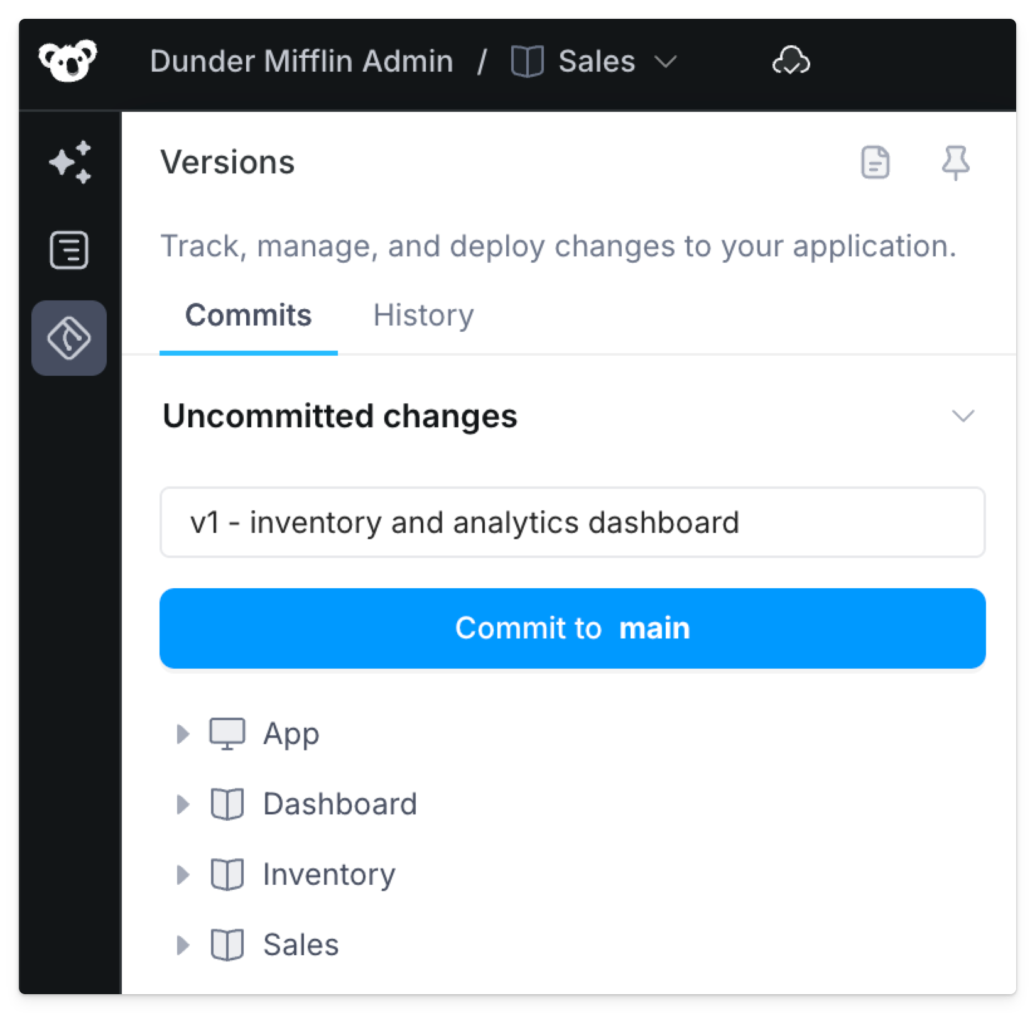Open the Sales page switcher dropdown
Viewport: 1035px width, 1013px height.
(x=667, y=62)
